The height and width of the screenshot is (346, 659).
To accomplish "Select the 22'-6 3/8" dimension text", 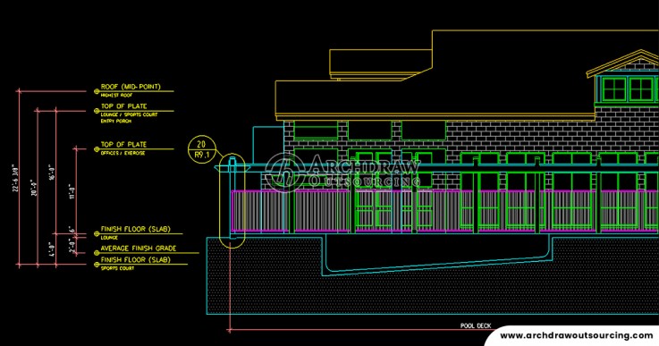I will [x=15, y=178].
